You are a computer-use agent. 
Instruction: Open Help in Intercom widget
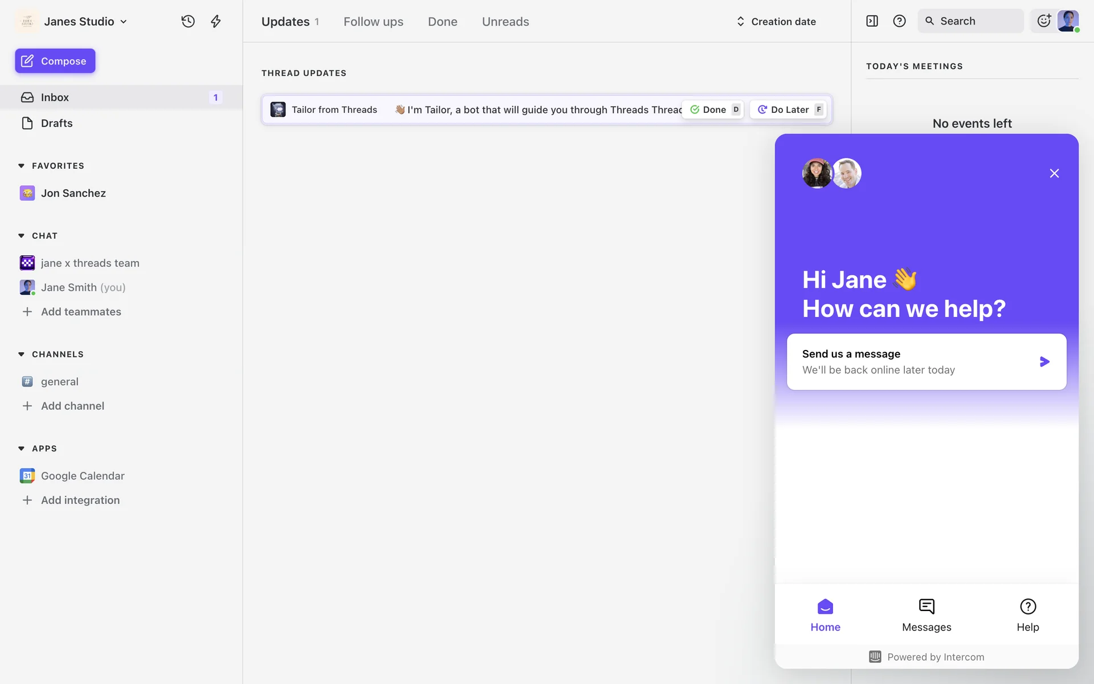[1027, 616]
